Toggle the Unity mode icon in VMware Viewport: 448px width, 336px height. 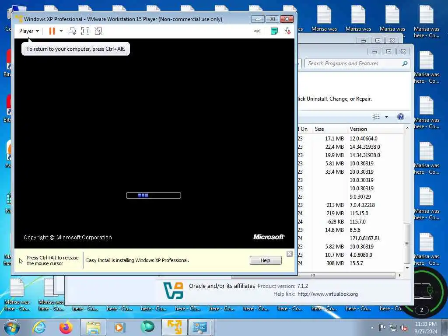[98, 31]
